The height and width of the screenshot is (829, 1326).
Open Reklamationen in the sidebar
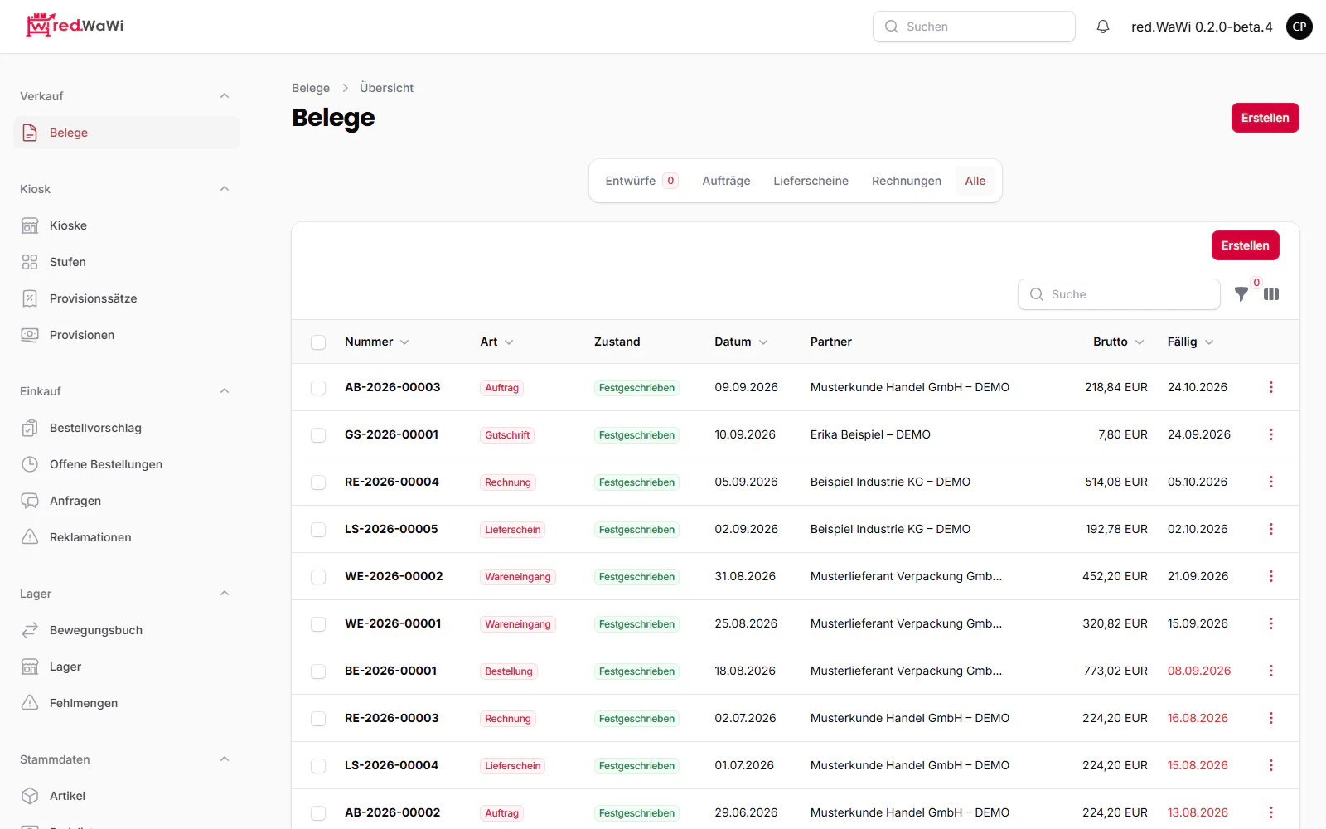point(126,537)
